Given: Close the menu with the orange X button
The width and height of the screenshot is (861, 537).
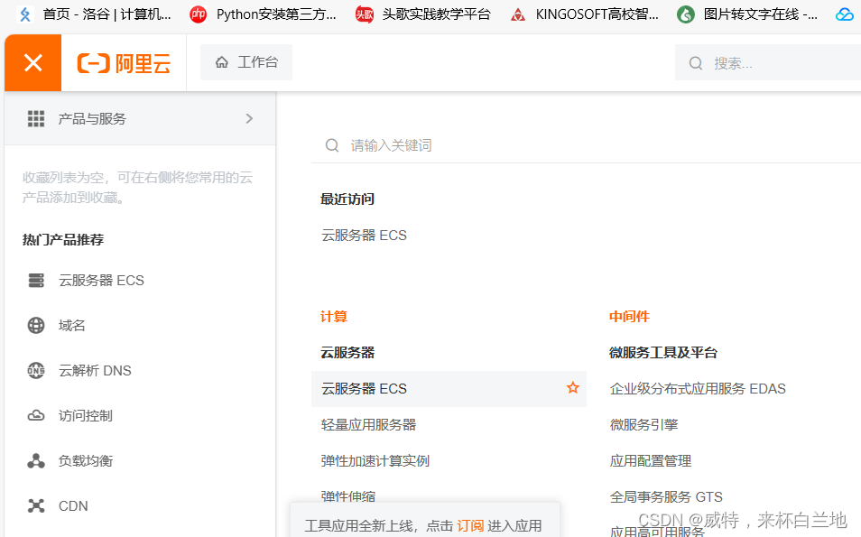Looking at the screenshot, I should click(x=33, y=62).
